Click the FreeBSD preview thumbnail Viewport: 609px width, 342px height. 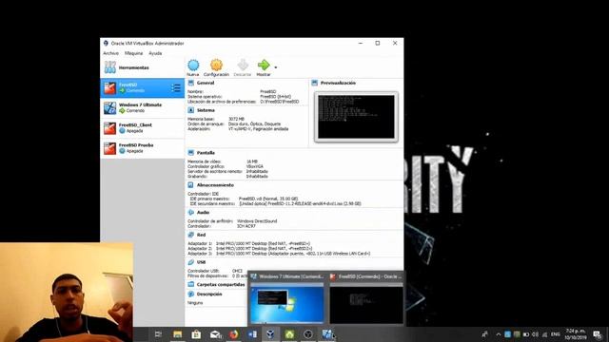coord(356,117)
